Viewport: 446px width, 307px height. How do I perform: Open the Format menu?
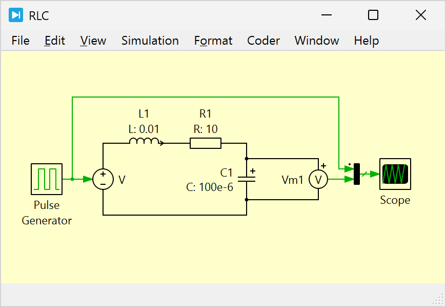(x=213, y=41)
